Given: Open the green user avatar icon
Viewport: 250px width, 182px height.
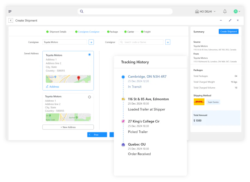Looking at the screenshot, I should point(235,11).
